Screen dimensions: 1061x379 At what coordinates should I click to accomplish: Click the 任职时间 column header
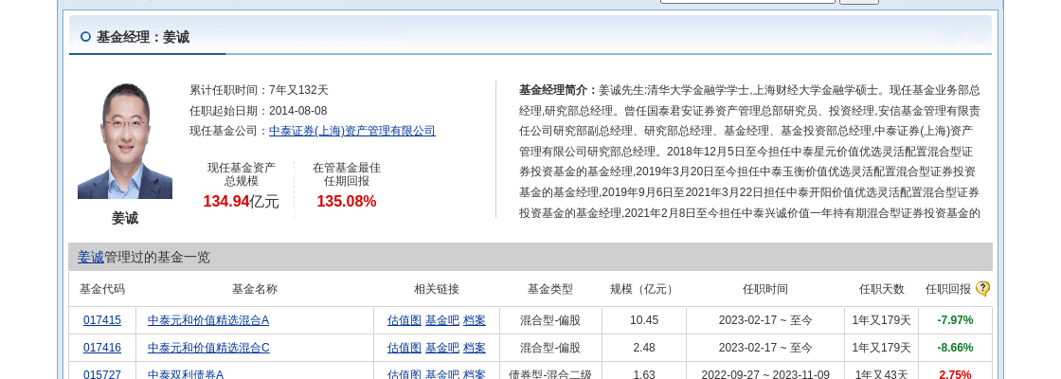tap(765, 289)
